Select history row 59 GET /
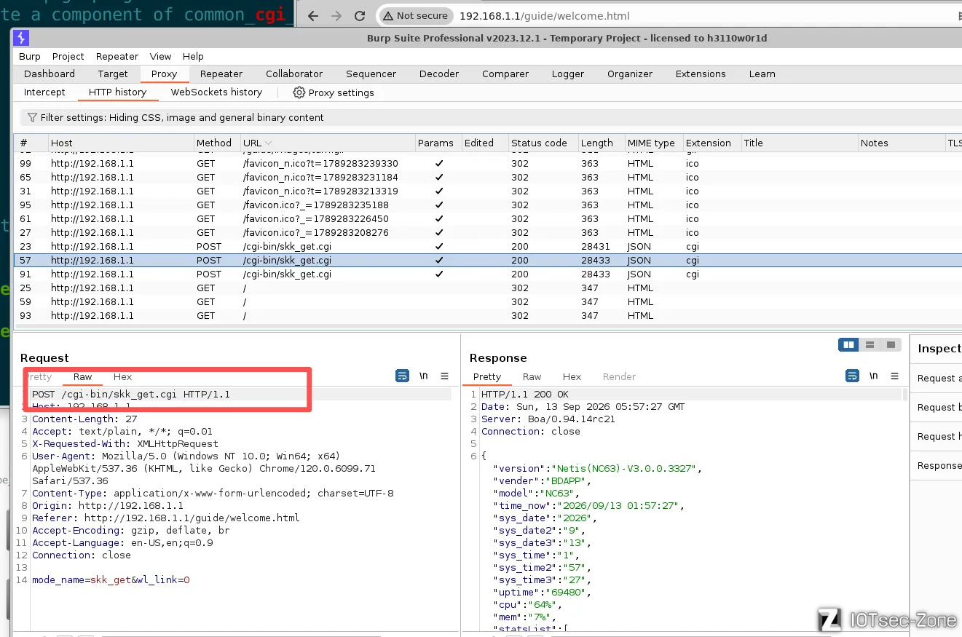Viewport: 962px width, 637px height. point(488,301)
